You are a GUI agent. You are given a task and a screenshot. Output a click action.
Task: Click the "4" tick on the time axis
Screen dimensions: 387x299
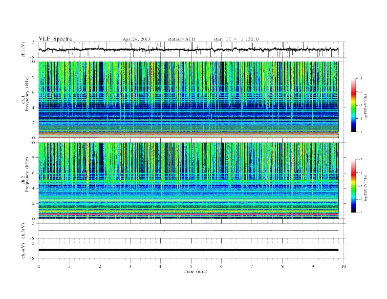160,266
